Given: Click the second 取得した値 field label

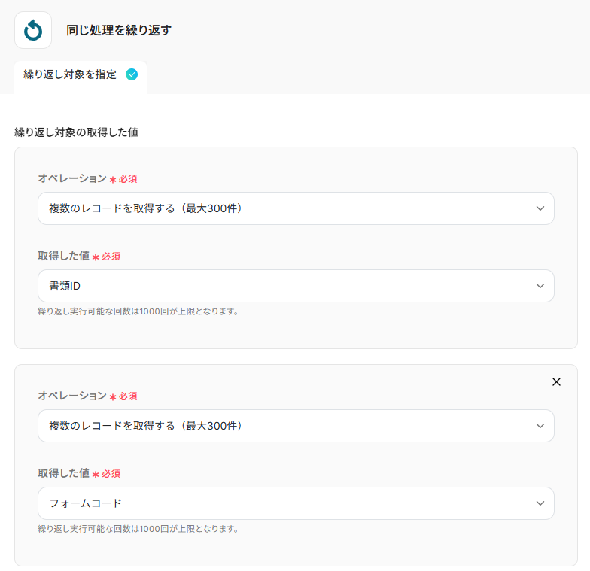Looking at the screenshot, I should [x=63, y=473].
